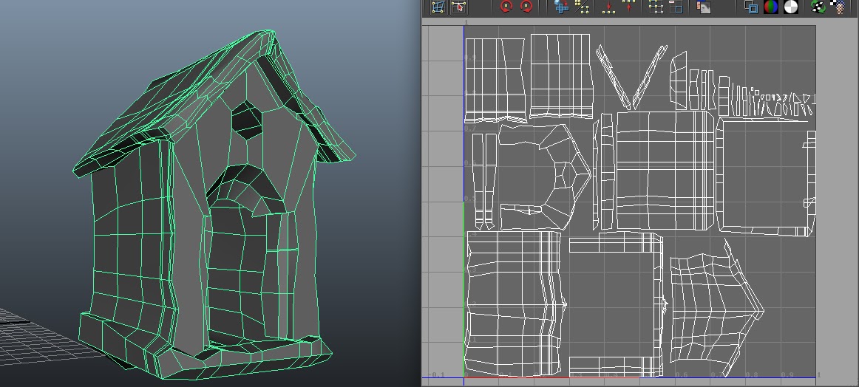Rotate selected UVs clockwise
The width and height of the screenshot is (859, 387).
[x=526, y=7]
